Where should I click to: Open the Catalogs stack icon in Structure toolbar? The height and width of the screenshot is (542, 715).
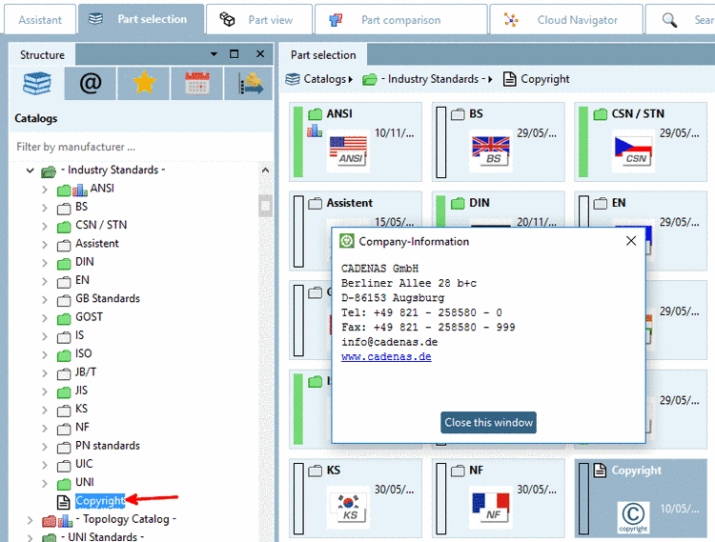coord(37,84)
